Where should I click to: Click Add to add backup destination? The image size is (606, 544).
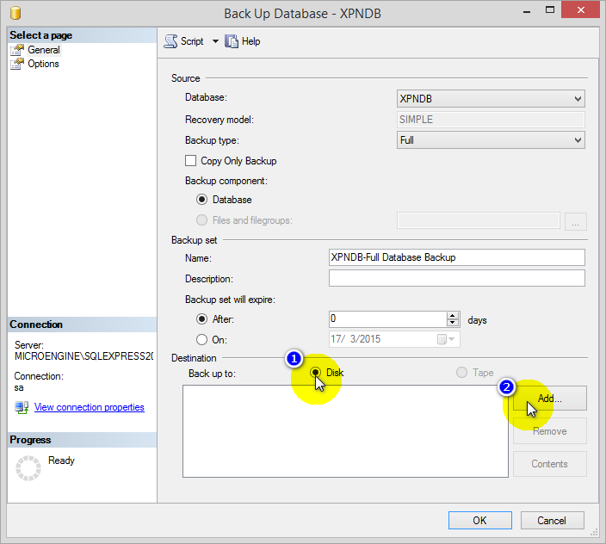[549, 399]
